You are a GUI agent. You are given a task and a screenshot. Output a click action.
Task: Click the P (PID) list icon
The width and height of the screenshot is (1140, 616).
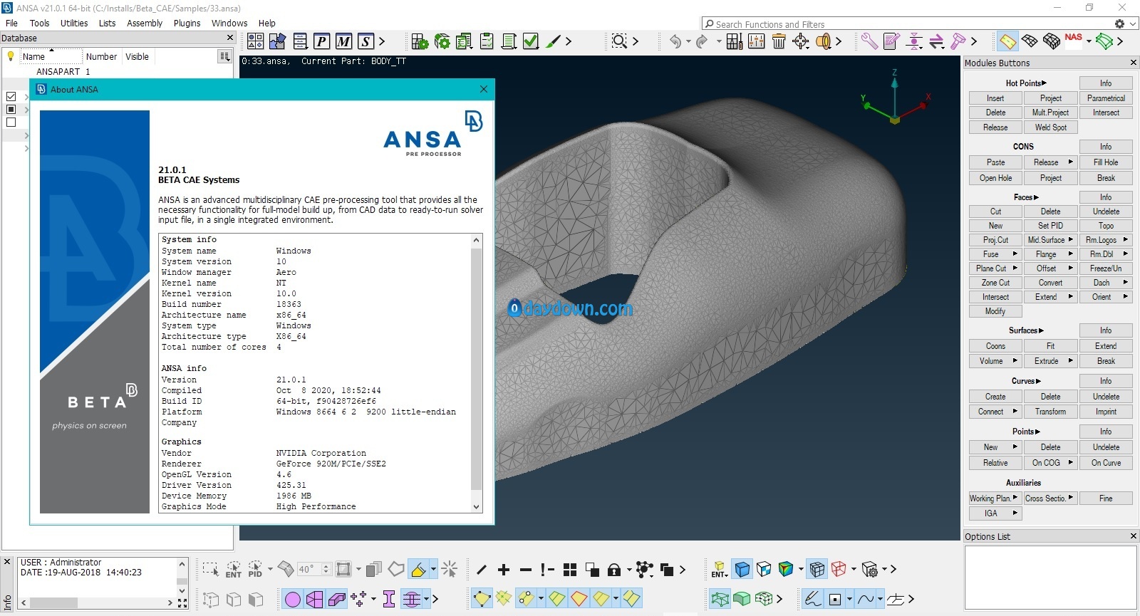(x=321, y=41)
